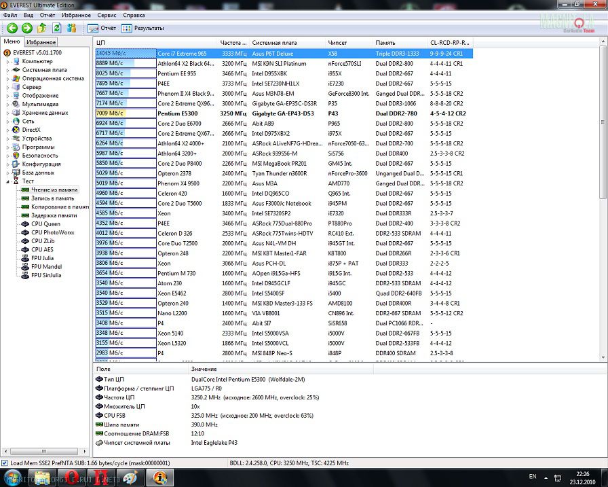Select the Core i7 Extreme 965 result row
The height and width of the screenshot is (487, 608).
coord(284,54)
